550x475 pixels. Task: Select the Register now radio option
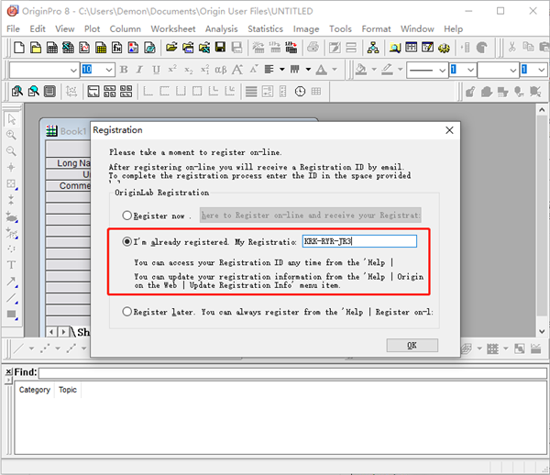click(127, 215)
